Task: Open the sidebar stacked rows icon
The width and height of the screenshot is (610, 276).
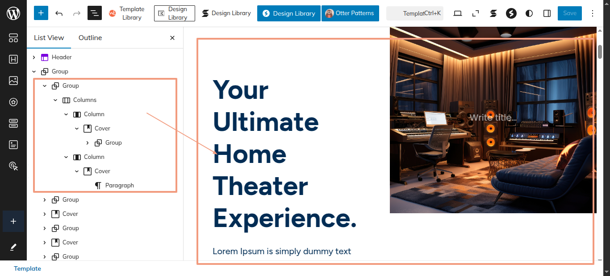Action: [x=13, y=123]
